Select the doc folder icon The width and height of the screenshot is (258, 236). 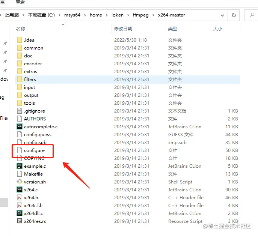[x=20, y=56]
